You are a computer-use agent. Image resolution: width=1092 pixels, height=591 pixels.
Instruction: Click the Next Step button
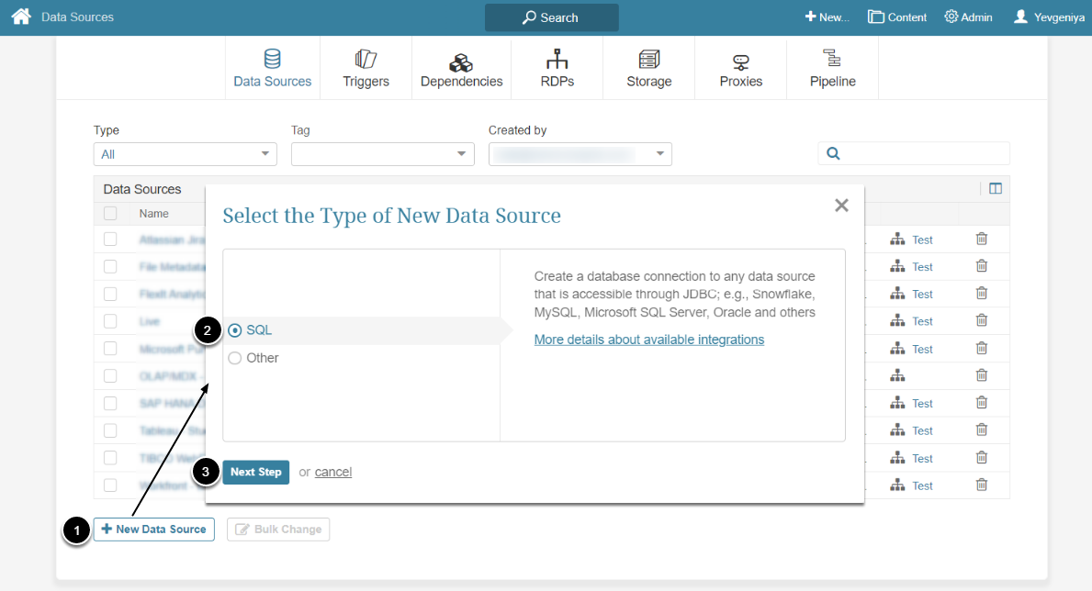pyautogui.click(x=255, y=472)
